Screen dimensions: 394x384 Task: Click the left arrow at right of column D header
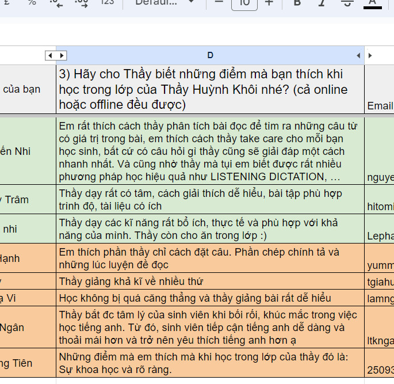point(358,56)
